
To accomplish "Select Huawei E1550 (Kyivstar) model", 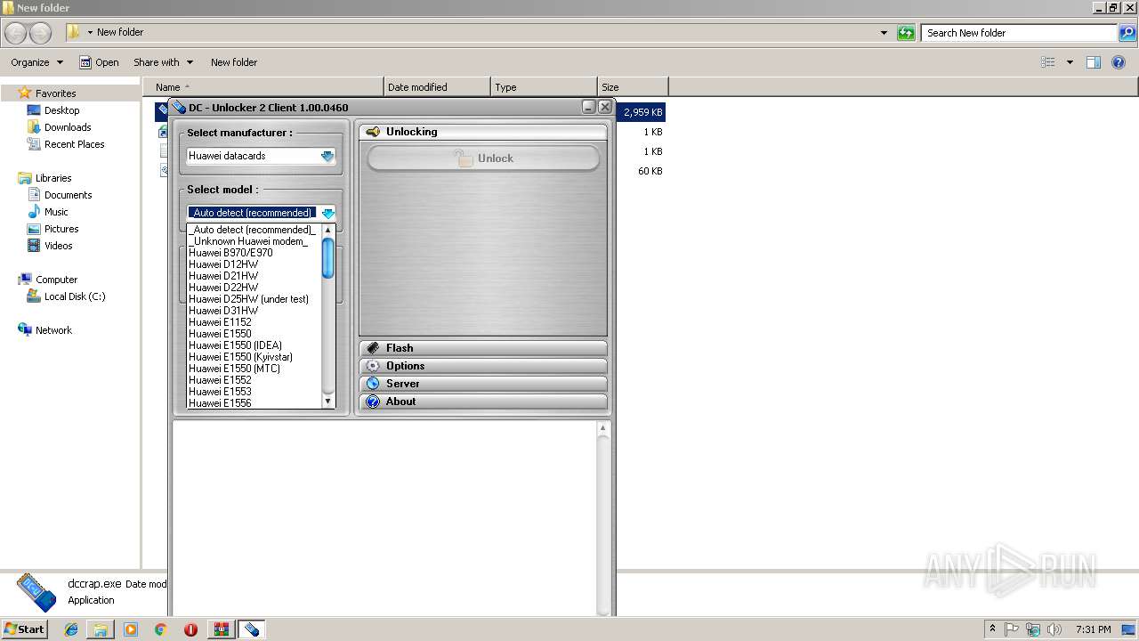I will (x=254, y=357).
